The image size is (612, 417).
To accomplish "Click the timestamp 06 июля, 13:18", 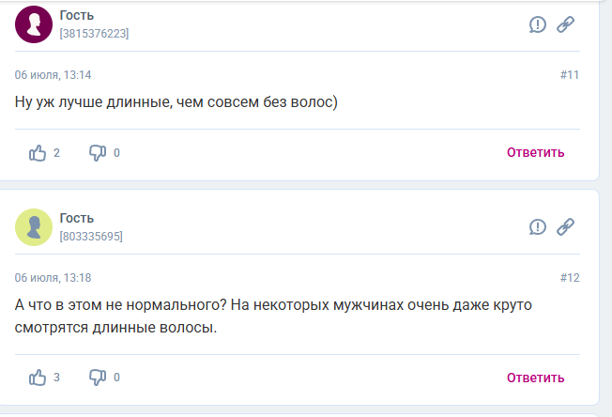I will pyautogui.click(x=54, y=278).
